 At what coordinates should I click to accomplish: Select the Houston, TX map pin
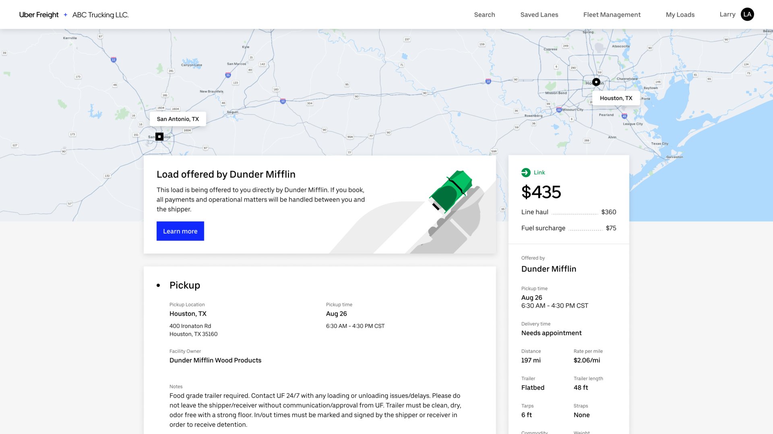pos(596,82)
